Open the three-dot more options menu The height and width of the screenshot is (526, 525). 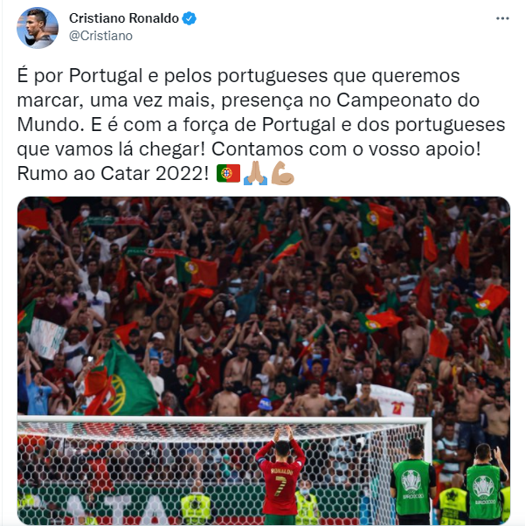[x=502, y=18]
